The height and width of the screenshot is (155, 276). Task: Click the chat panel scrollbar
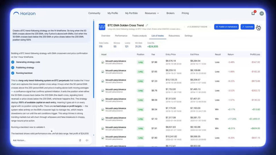[93, 59]
